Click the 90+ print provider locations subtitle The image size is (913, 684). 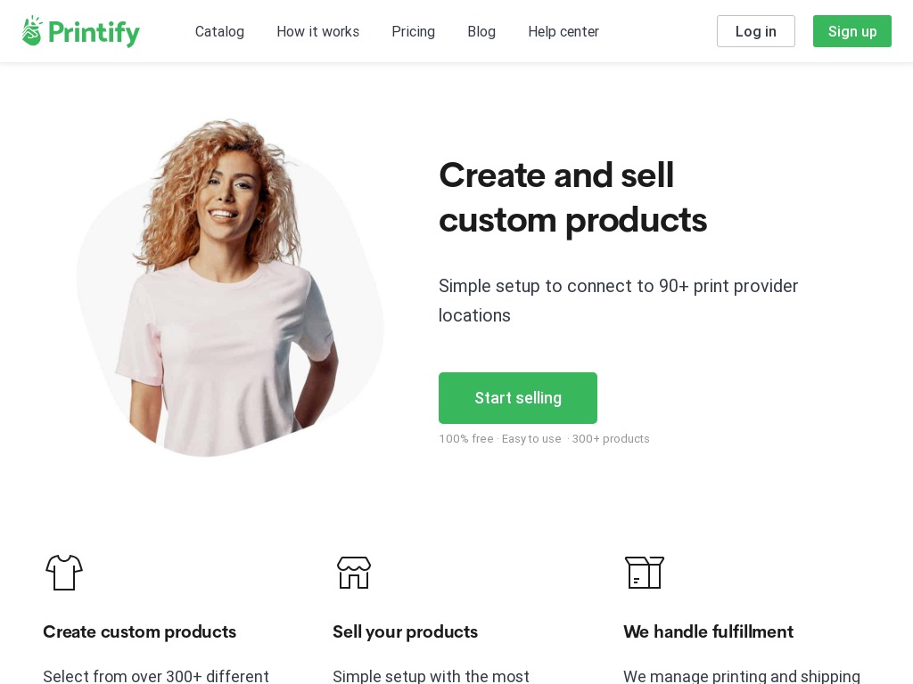coord(619,301)
